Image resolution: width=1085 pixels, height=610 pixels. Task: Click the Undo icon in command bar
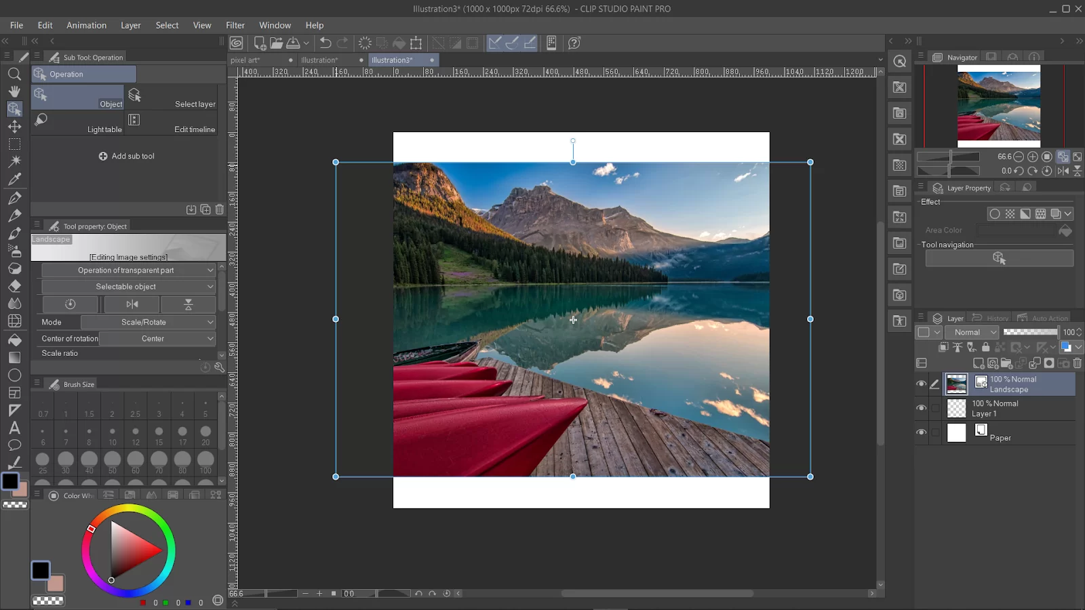(325, 43)
